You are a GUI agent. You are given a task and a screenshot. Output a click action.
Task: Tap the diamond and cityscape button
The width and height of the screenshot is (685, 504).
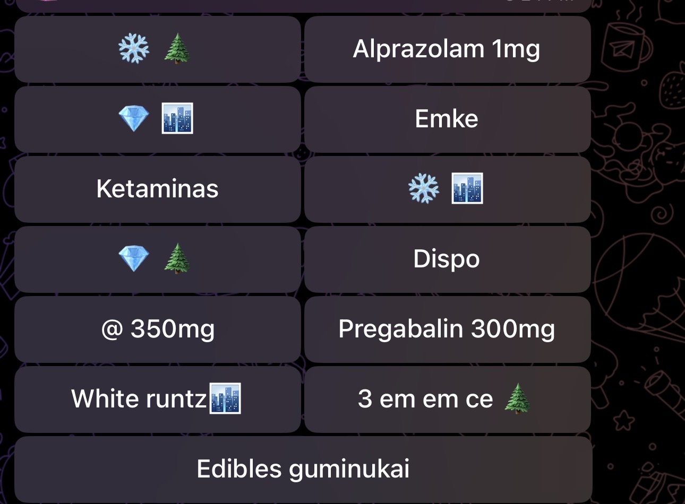(158, 119)
